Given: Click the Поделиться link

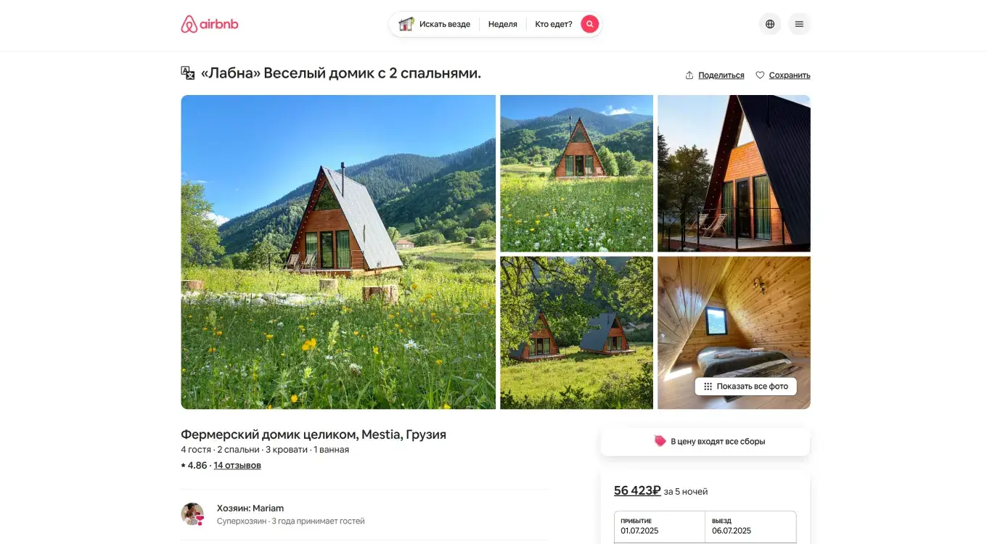Looking at the screenshot, I should click(x=721, y=75).
